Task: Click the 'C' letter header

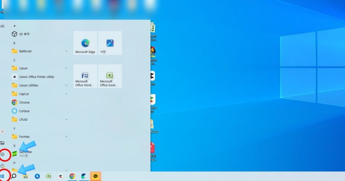Action: pyautogui.click(x=14, y=60)
